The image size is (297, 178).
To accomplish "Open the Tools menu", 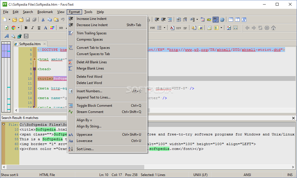I will [x=88, y=12].
